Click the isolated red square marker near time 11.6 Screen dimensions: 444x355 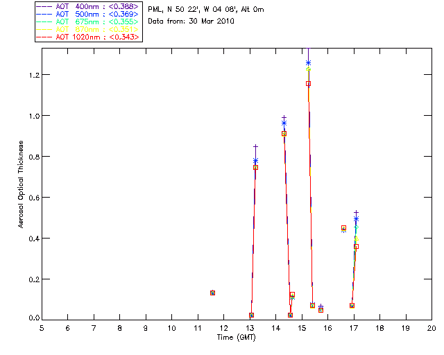213,293
